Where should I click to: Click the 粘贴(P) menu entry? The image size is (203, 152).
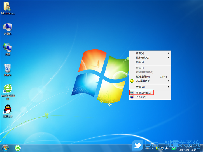tap(140, 68)
